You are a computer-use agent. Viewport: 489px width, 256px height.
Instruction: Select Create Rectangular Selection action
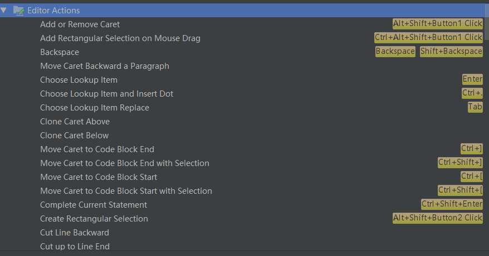pos(94,219)
